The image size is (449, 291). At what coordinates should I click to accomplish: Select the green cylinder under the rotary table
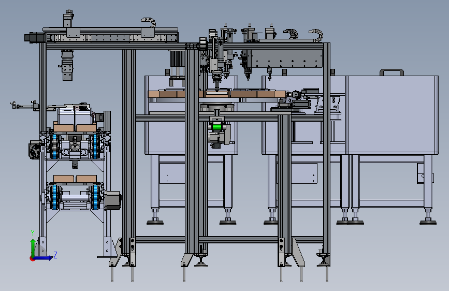point(217,126)
